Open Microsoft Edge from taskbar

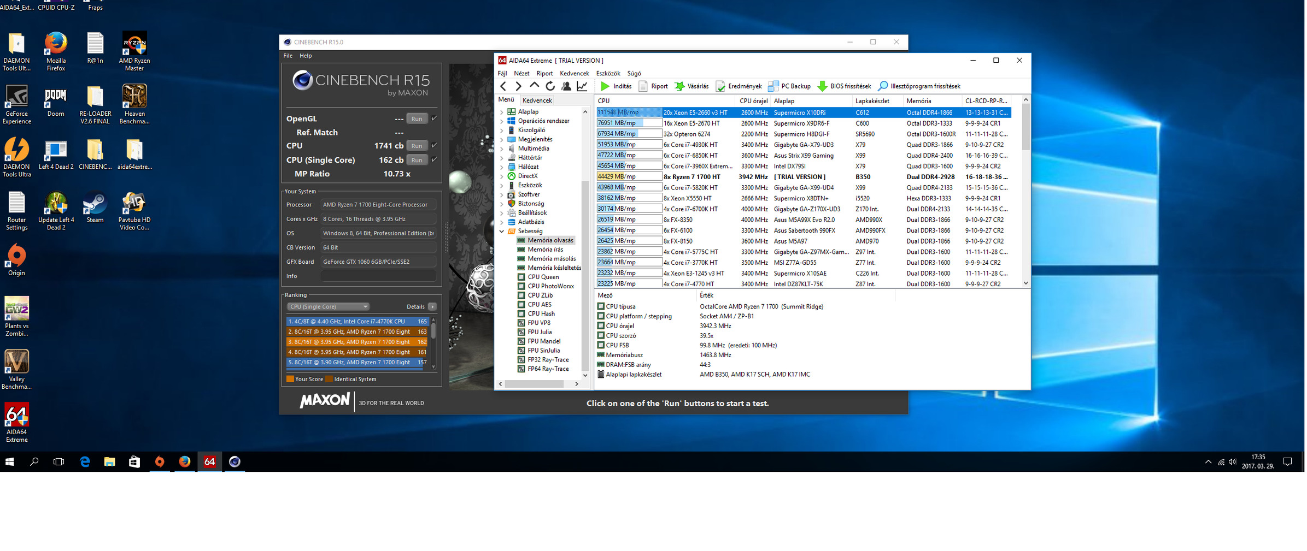(85, 462)
